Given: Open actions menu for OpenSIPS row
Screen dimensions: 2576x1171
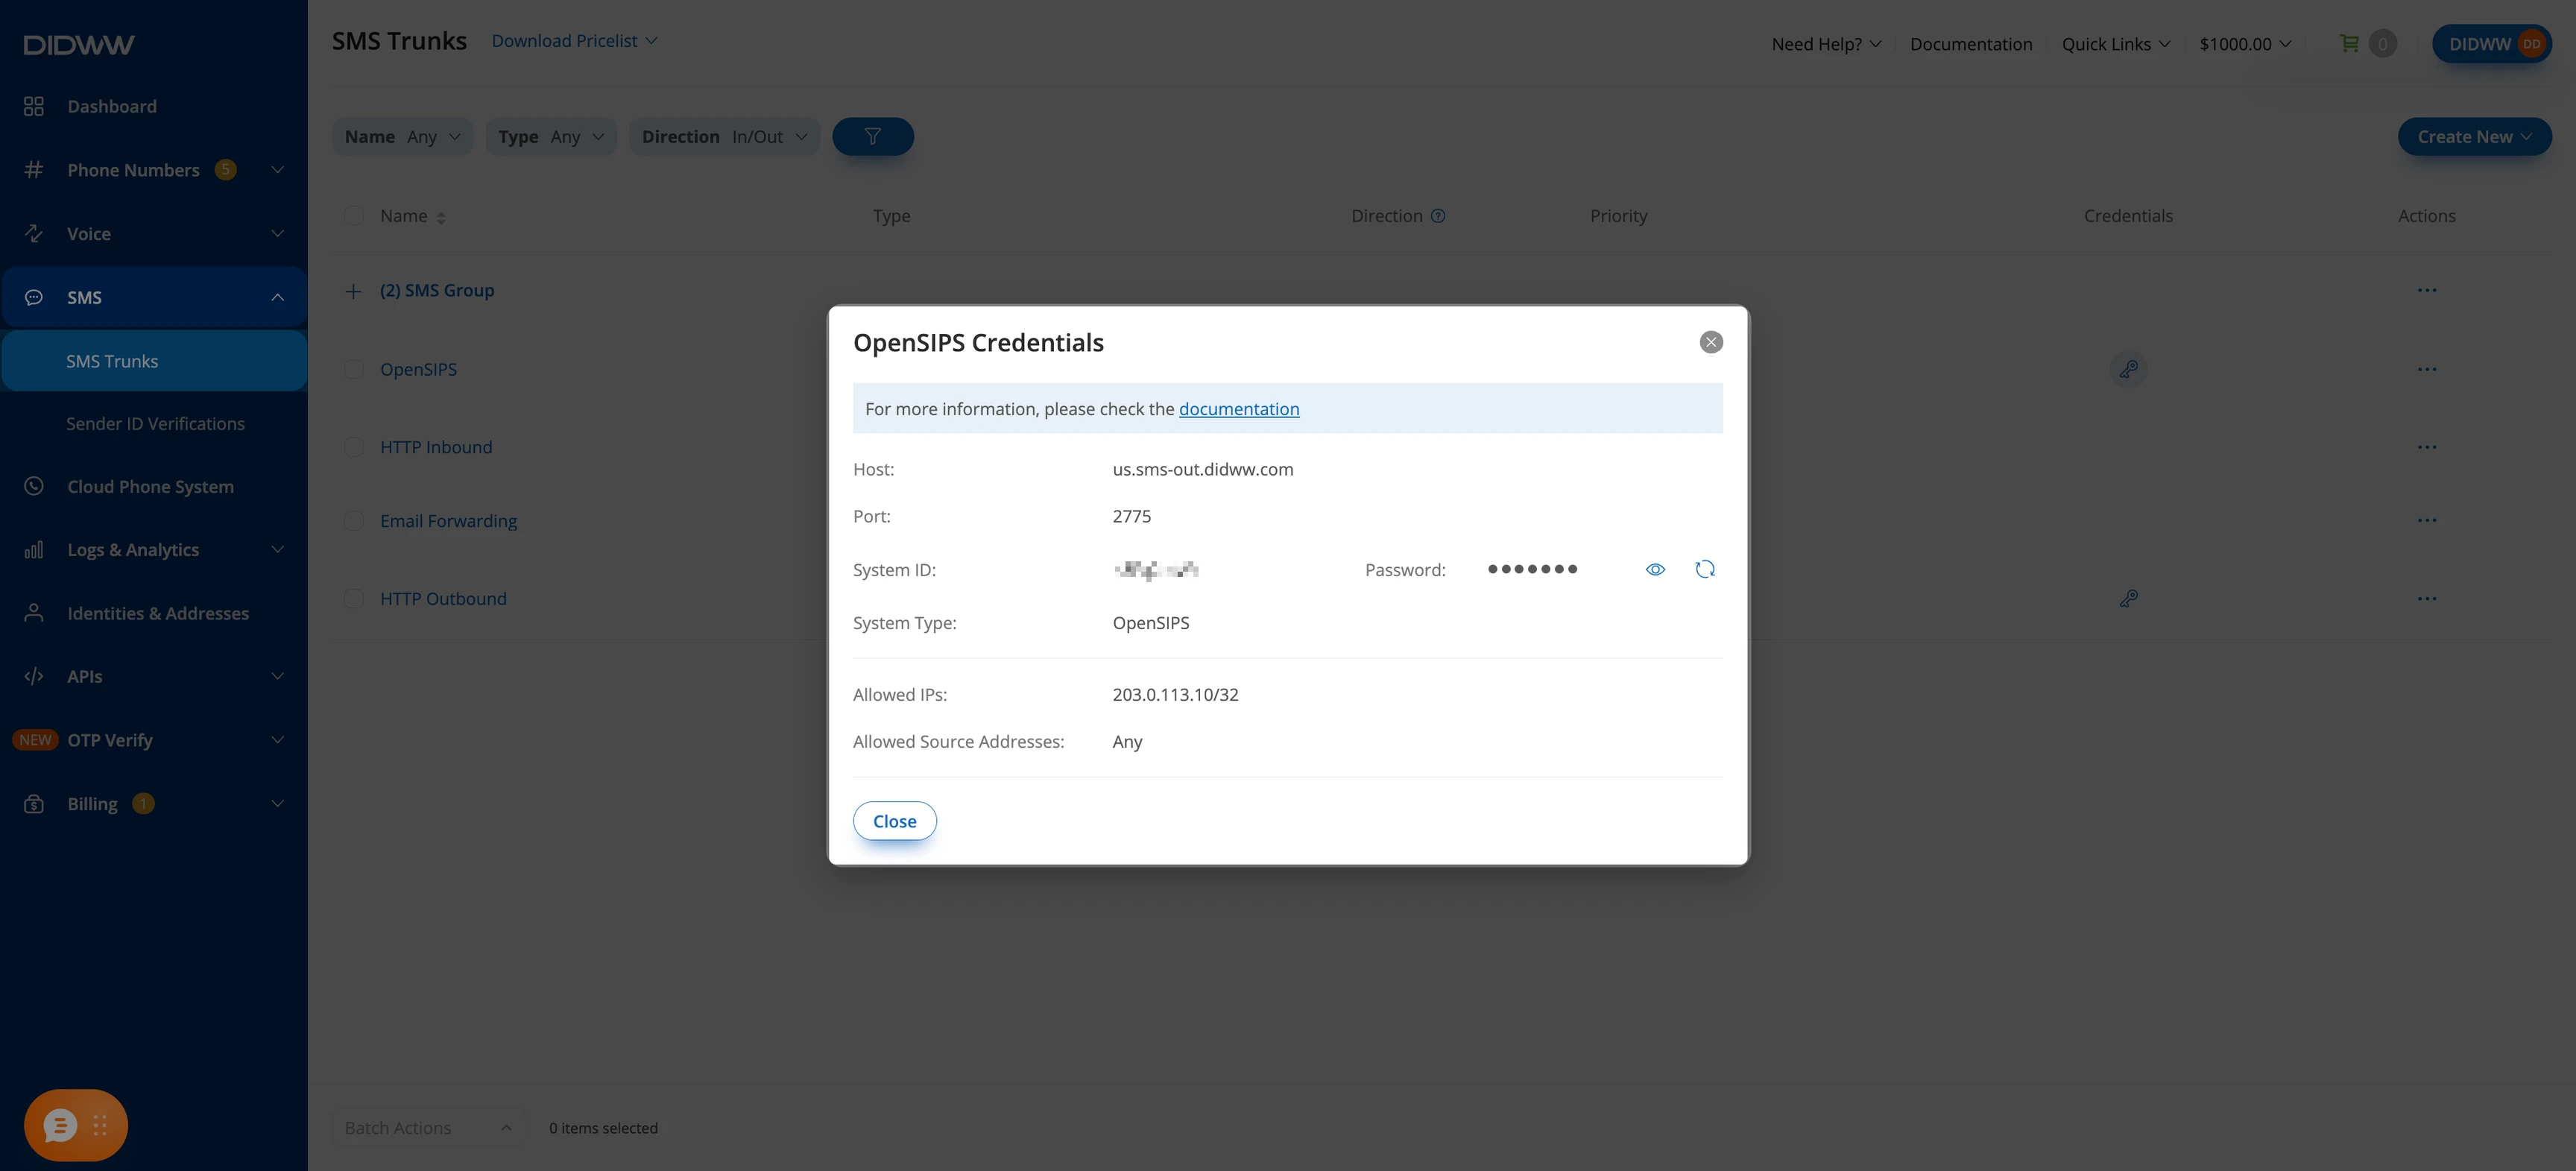Looking at the screenshot, I should click(2427, 369).
